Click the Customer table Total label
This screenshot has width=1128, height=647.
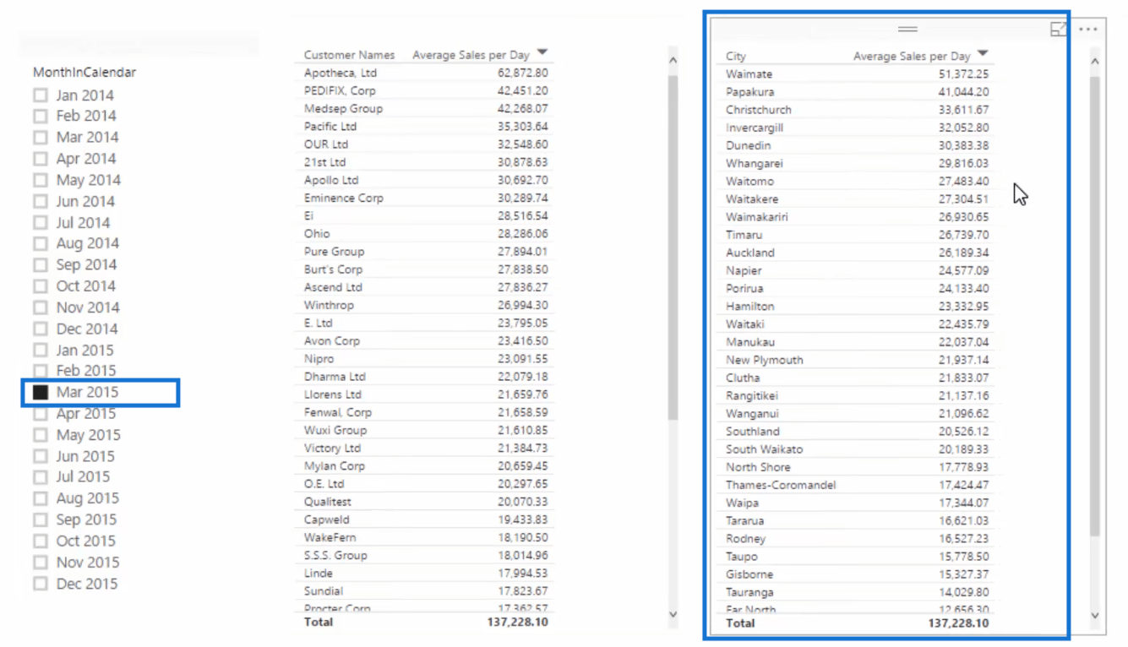pyautogui.click(x=319, y=622)
